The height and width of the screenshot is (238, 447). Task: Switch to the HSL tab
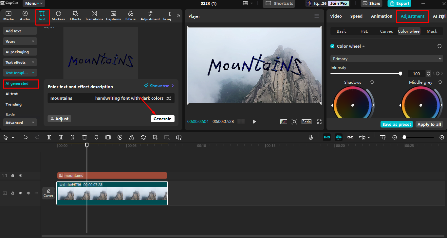(x=364, y=31)
